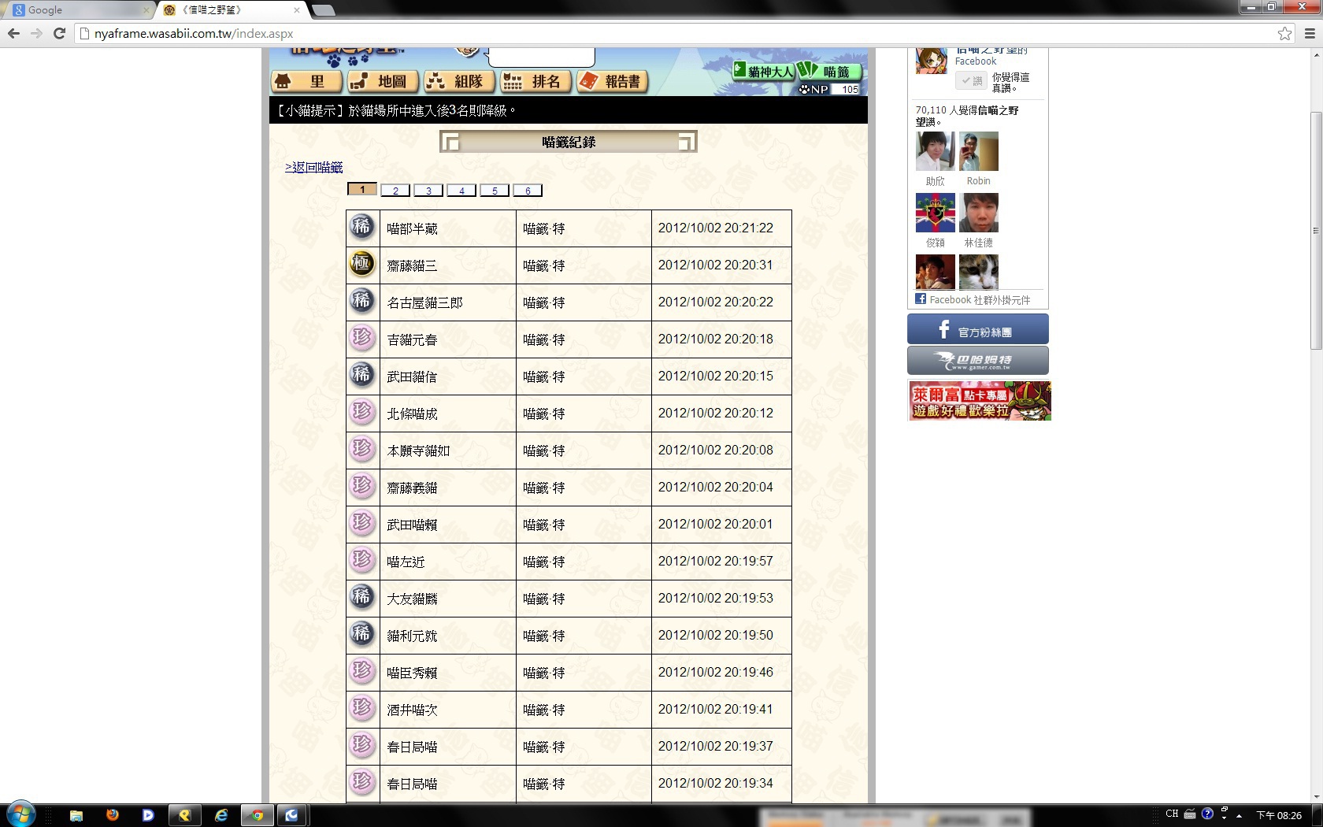The width and height of the screenshot is (1323, 827).
Task: Open Windows Explorer from the taskbar
Action: click(x=76, y=815)
